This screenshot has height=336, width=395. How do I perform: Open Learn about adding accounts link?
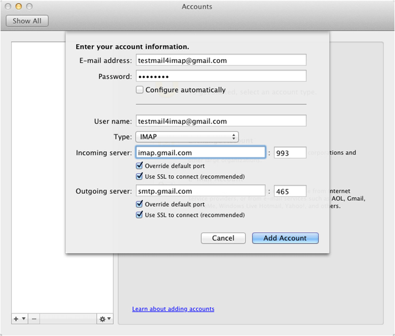coord(173,309)
